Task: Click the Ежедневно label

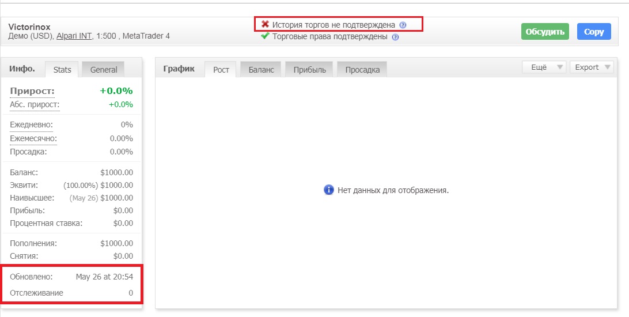Action: tap(31, 125)
